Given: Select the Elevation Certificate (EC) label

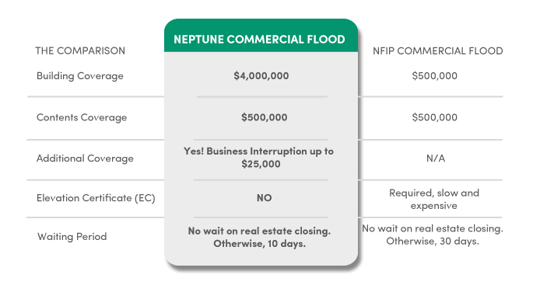Looking at the screenshot, I should coord(96,198).
